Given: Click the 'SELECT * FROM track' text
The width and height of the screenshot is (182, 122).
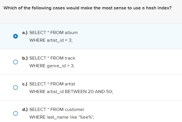Looking at the screenshot, I should 52,58.
